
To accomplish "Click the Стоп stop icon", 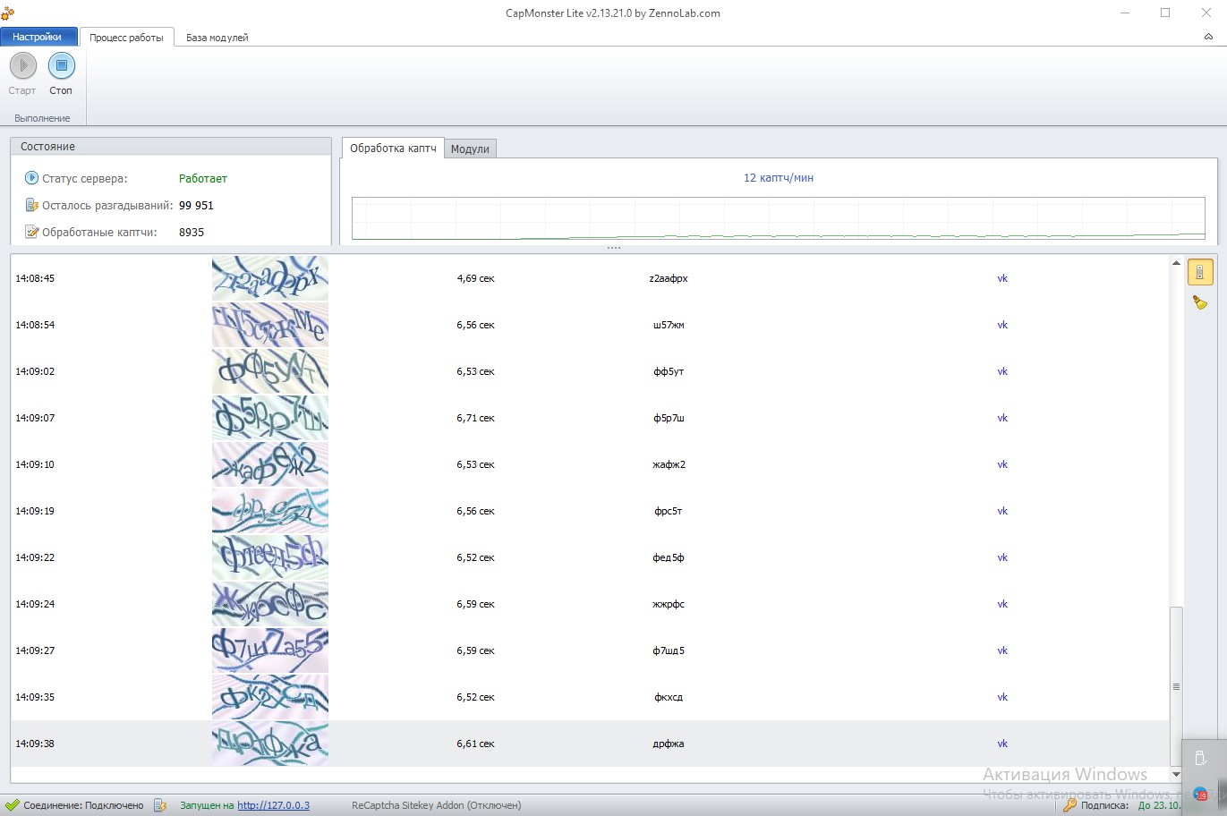I will coord(61,66).
